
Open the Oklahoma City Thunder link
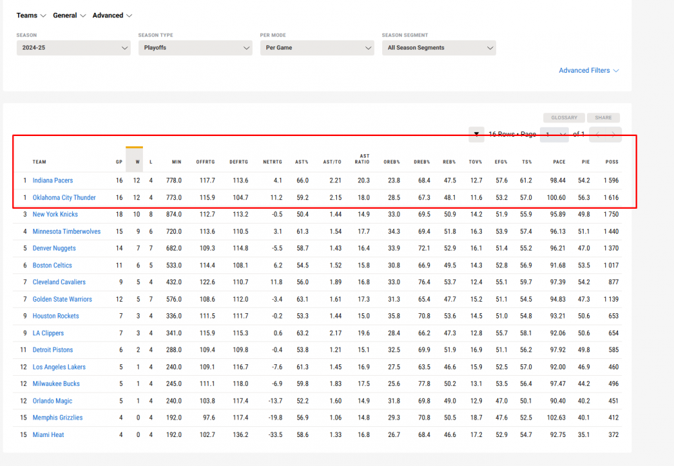(x=64, y=198)
